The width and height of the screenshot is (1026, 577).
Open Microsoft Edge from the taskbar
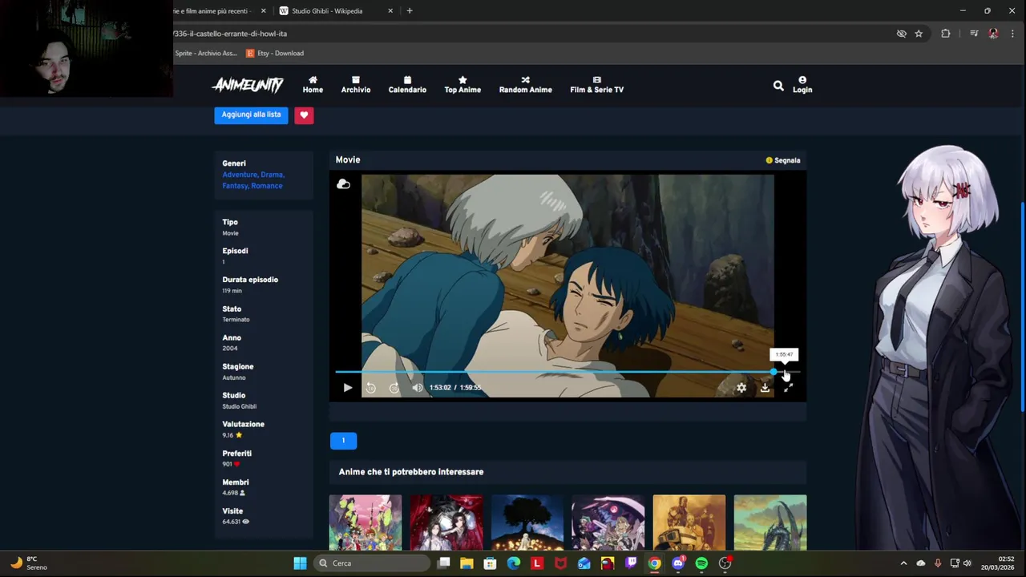[514, 563]
